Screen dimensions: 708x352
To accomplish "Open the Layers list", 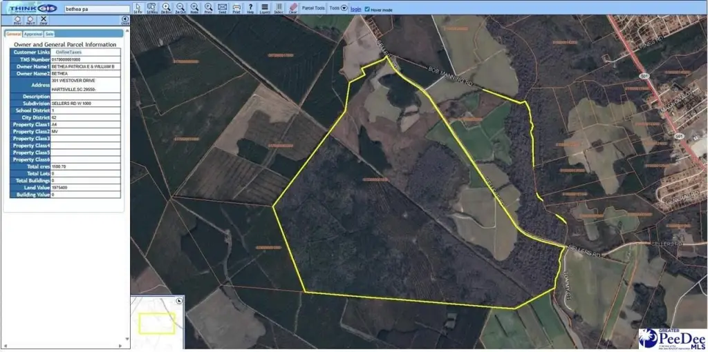I will point(265,8).
